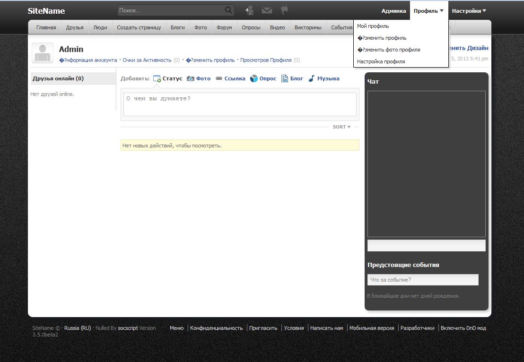Choose the Блог add option
The height and width of the screenshot is (362, 524).
pos(292,78)
